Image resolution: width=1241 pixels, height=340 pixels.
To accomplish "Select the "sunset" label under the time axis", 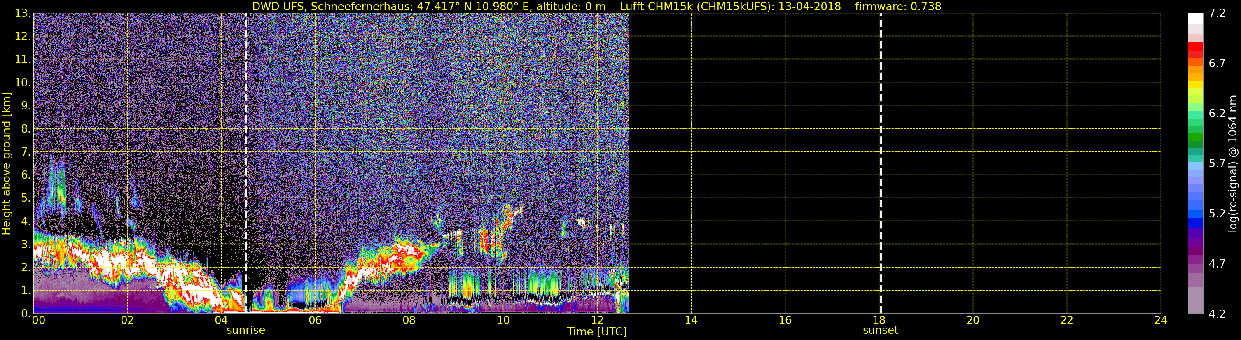I will click(880, 331).
